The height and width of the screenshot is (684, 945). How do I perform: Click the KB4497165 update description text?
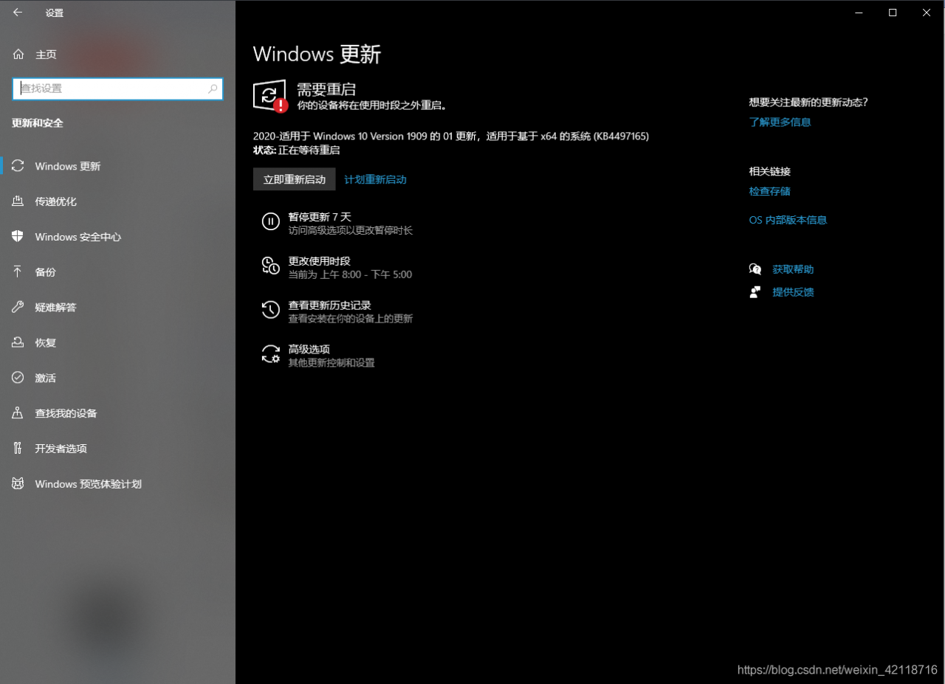451,136
